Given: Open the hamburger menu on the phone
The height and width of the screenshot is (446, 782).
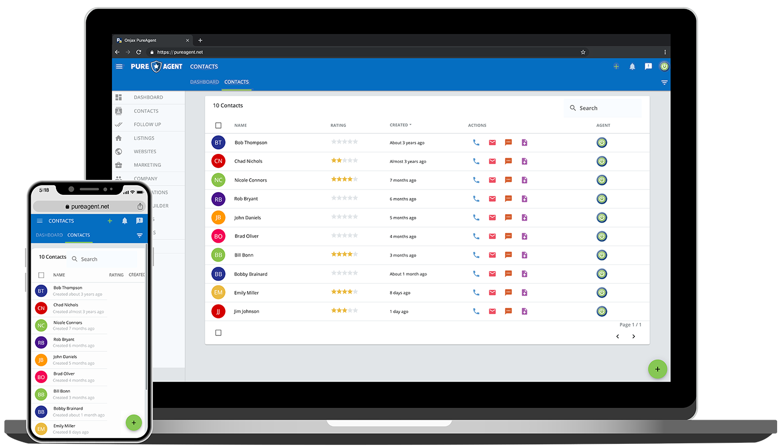Looking at the screenshot, I should click(x=39, y=221).
